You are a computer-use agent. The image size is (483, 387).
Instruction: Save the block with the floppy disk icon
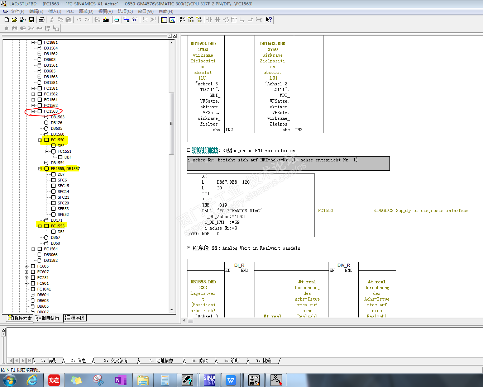pyautogui.click(x=31, y=20)
